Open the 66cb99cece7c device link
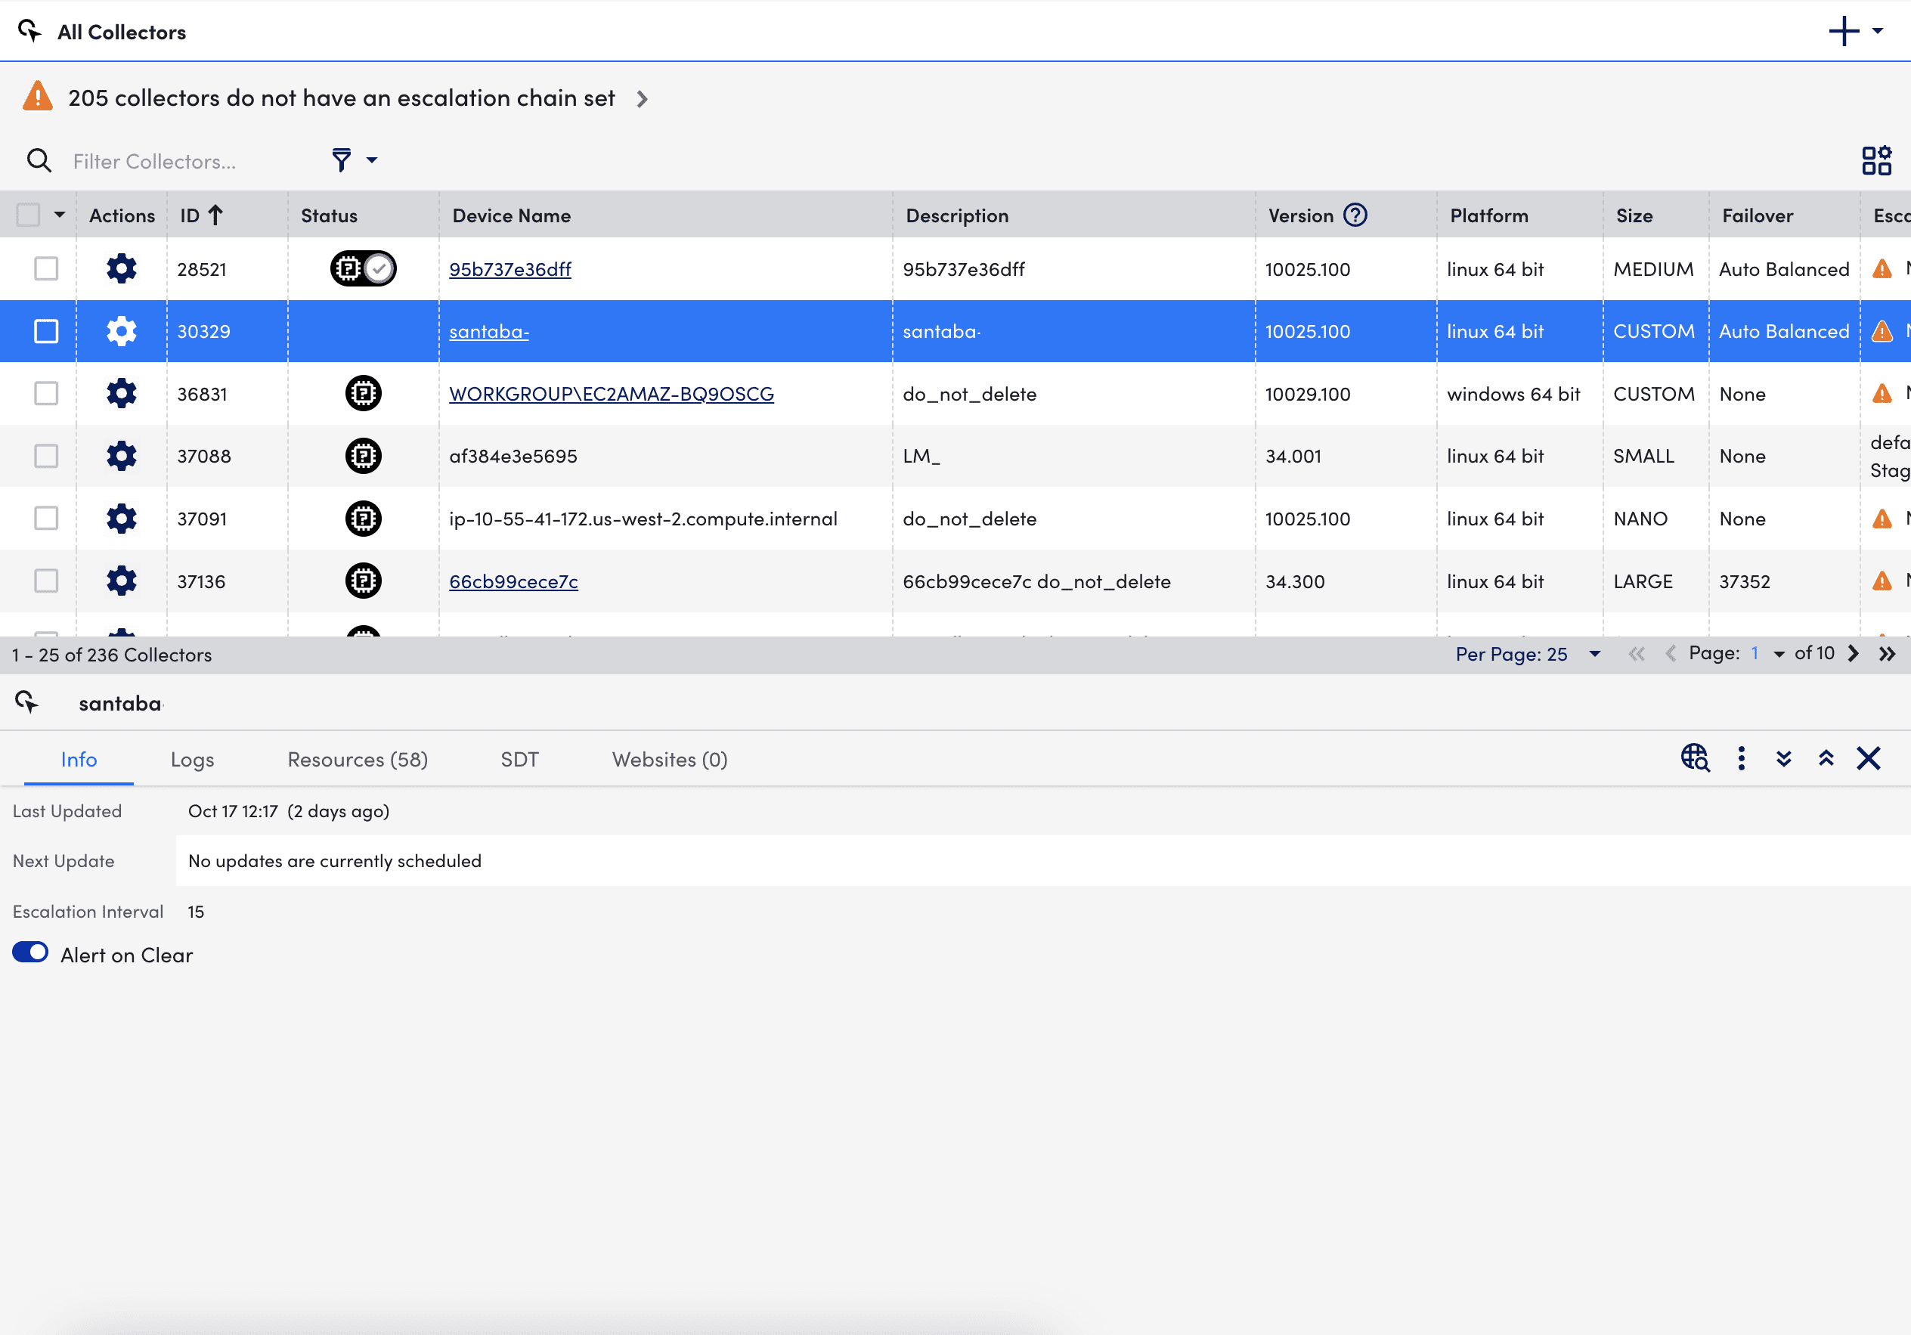The width and height of the screenshot is (1911, 1335). 514,581
